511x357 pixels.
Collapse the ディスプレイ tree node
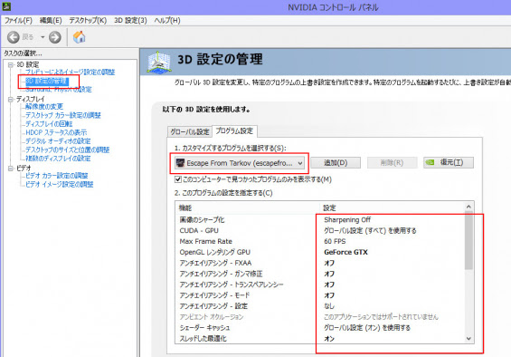11,99
